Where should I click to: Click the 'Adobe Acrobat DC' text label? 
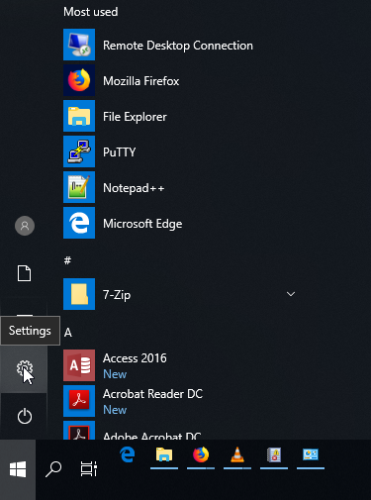tap(152, 436)
